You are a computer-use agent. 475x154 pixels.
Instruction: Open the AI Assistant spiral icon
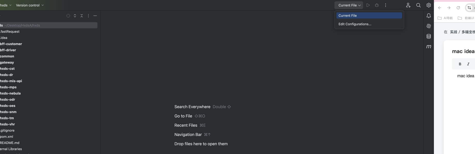click(429, 26)
